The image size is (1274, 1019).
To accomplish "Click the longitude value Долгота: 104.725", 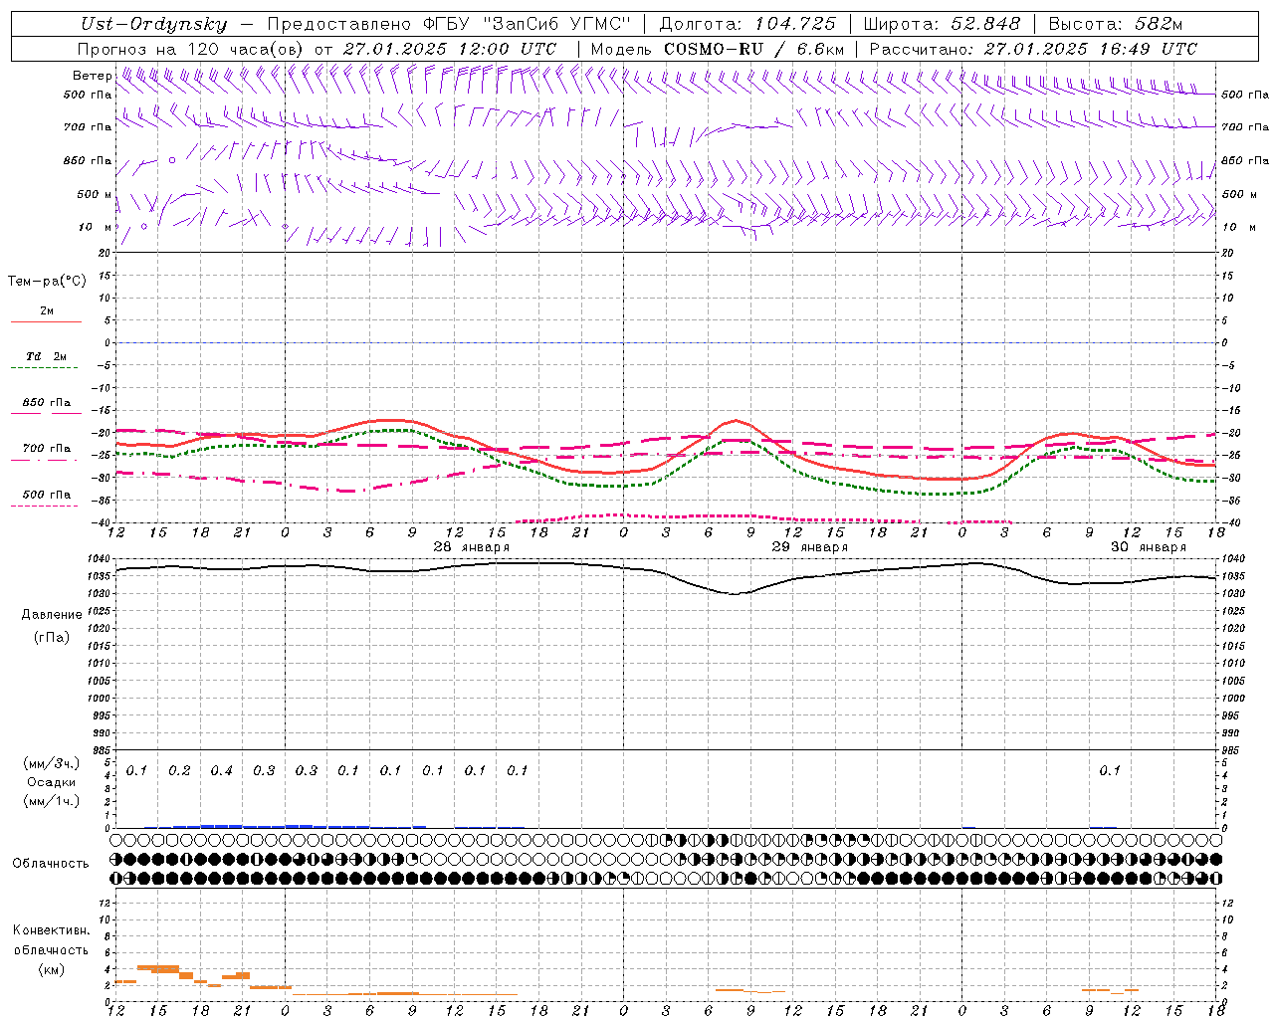I will (746, 25).
